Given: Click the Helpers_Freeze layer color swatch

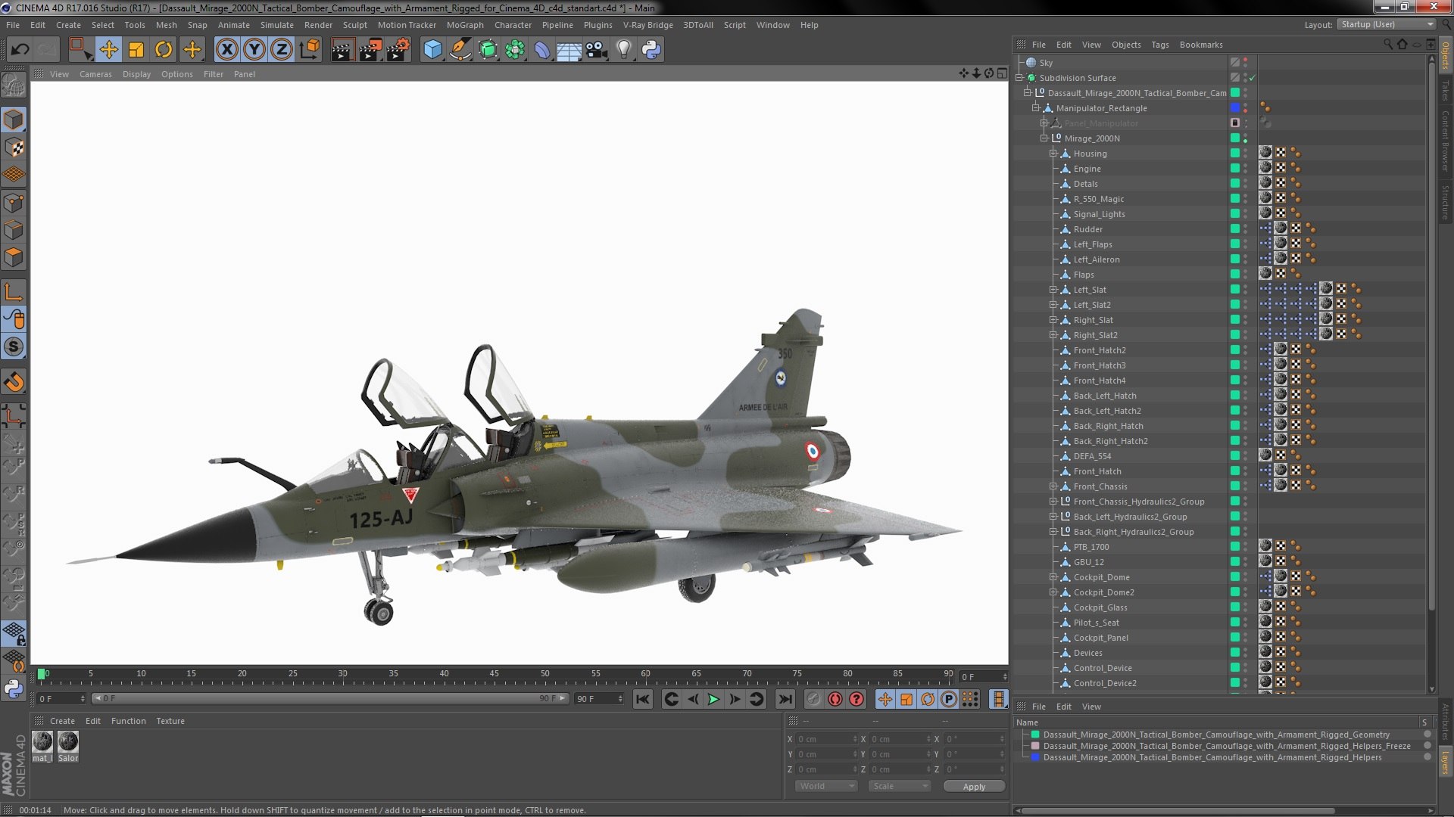Looking at the screenshot, I should tap(1035, 746).
